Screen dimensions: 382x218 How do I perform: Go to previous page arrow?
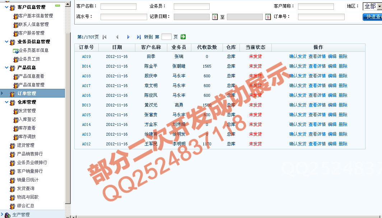117,37
